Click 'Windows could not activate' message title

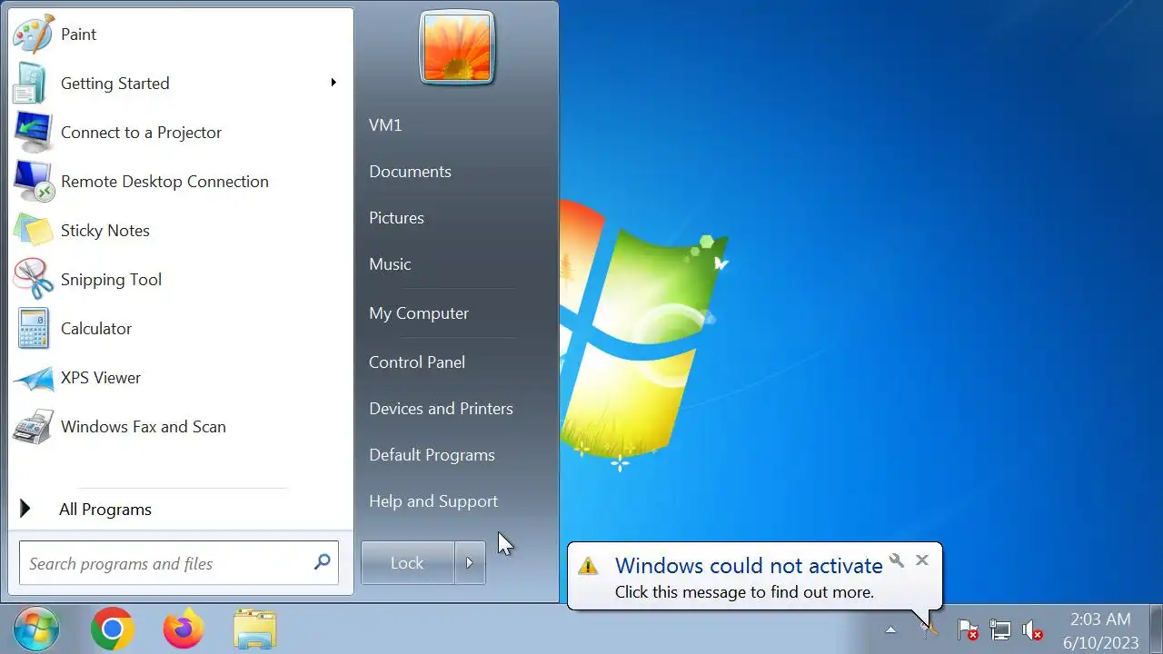(x=749, y=565)
